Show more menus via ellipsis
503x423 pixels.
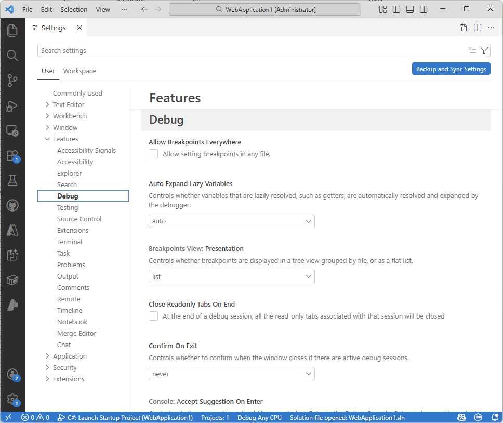click(124, 10)
